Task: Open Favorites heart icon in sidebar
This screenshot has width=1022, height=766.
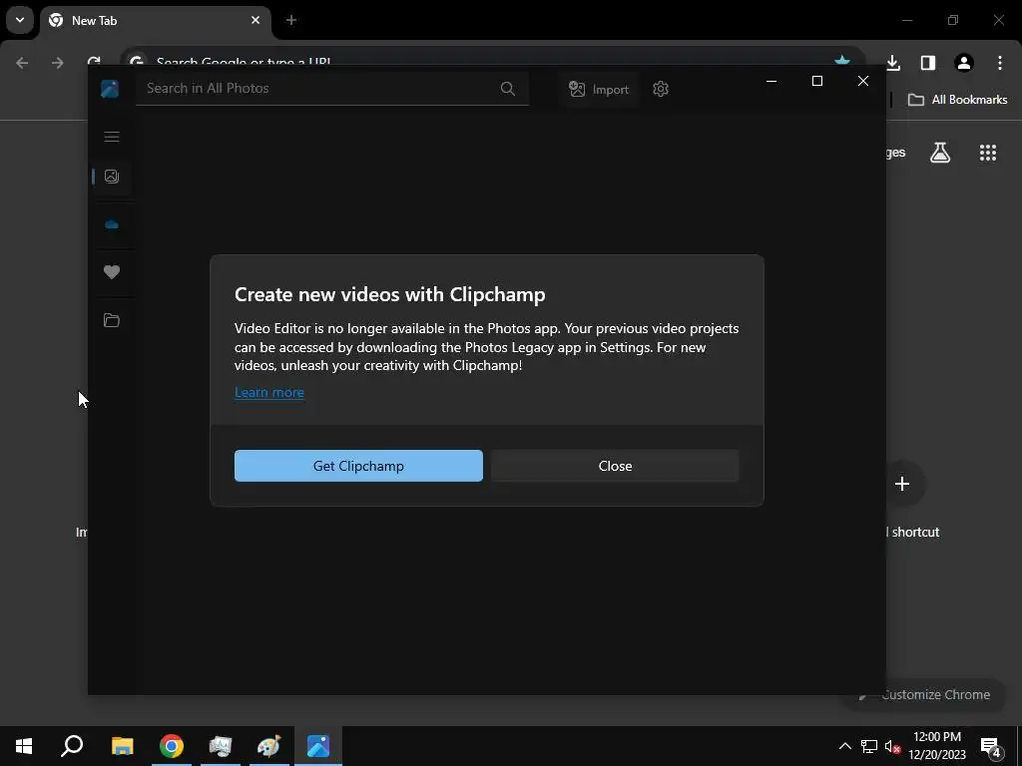Action: tap(112, 272)
